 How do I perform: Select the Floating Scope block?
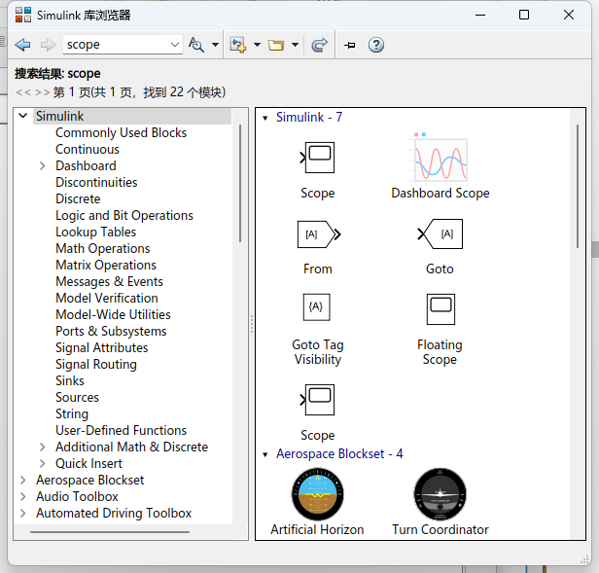(440, 309)
